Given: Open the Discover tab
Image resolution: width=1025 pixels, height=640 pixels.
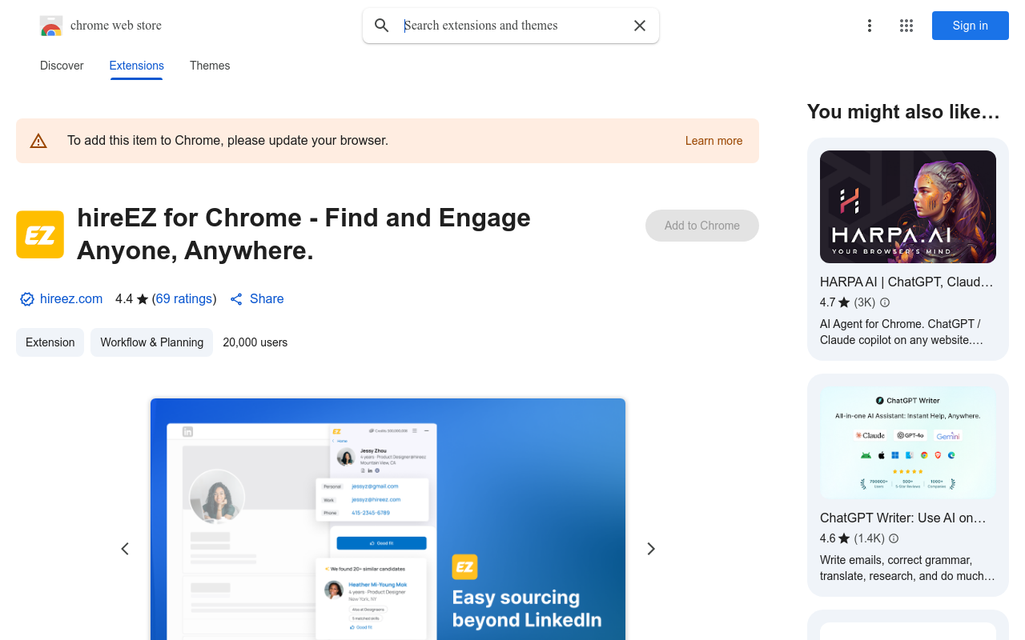Looking at the screenshot, I should pyautogui.click(x=62, y=66).
